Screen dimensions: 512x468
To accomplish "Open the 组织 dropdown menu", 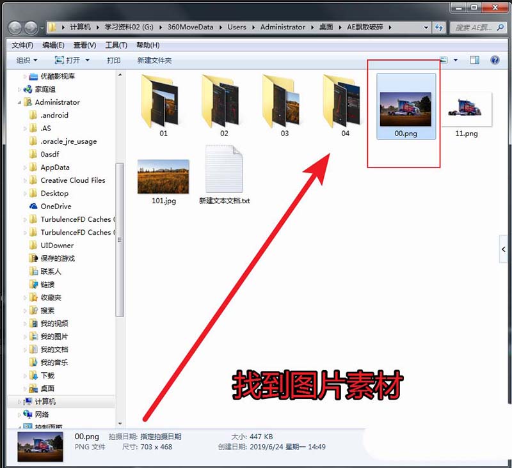I will (26, 59).
